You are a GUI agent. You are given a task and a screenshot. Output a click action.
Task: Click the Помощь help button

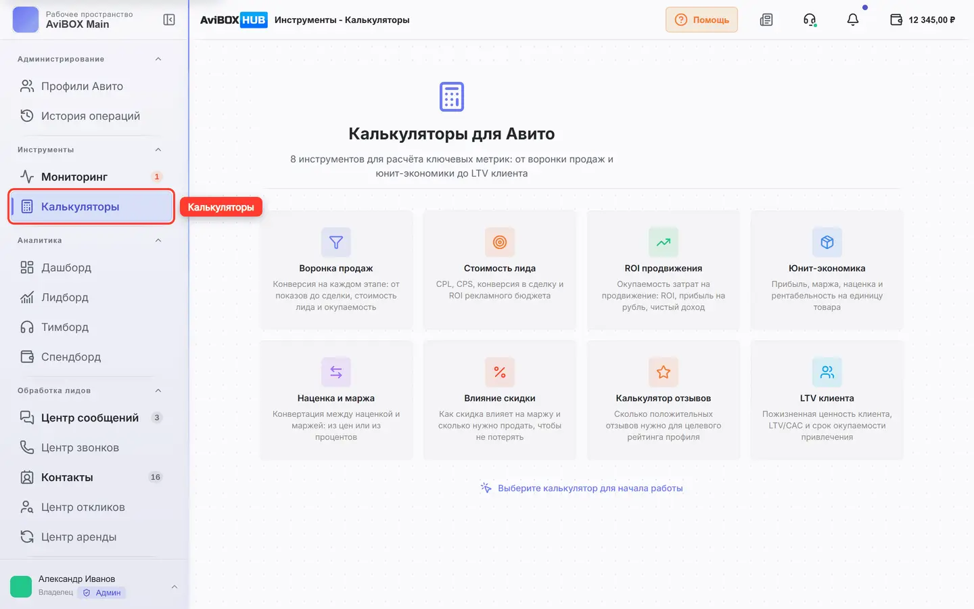(x=701, y=20)
